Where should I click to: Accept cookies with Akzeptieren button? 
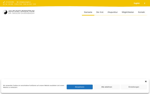(80, 87)
